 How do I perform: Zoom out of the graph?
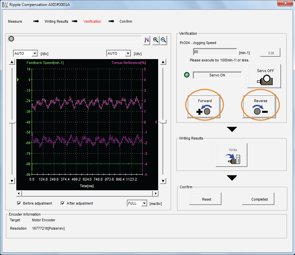[x=163, y=40]
